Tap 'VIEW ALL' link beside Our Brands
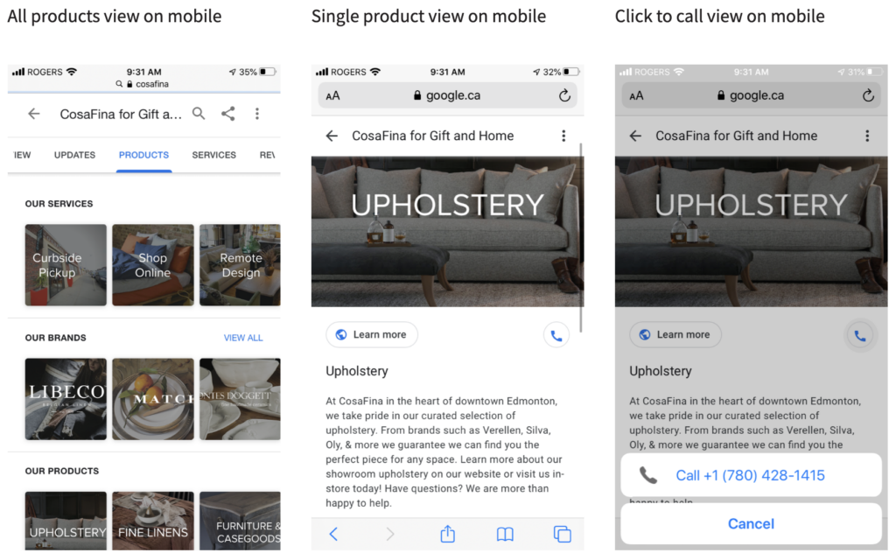Image resolution: width=896 pixels, height=560 pixels. [x=242, y=338]
